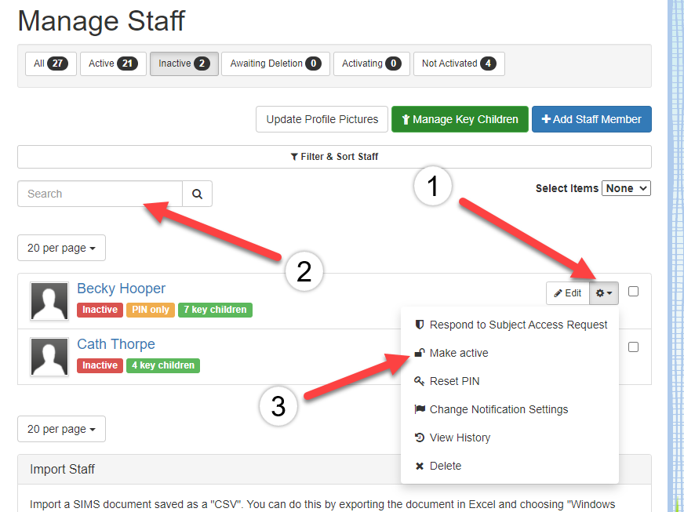Type in the staff Search field
684x512 pixels.
(100, 194)
